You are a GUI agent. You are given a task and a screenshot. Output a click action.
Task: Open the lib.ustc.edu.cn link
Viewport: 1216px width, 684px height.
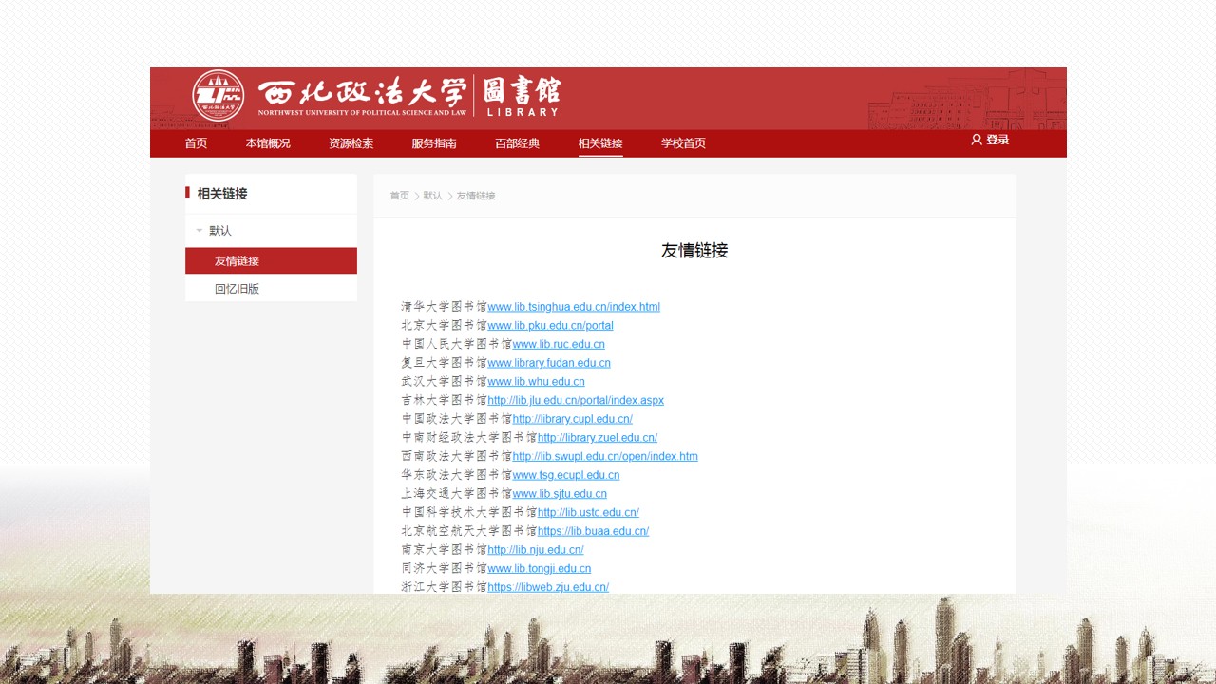pos(588,512)
